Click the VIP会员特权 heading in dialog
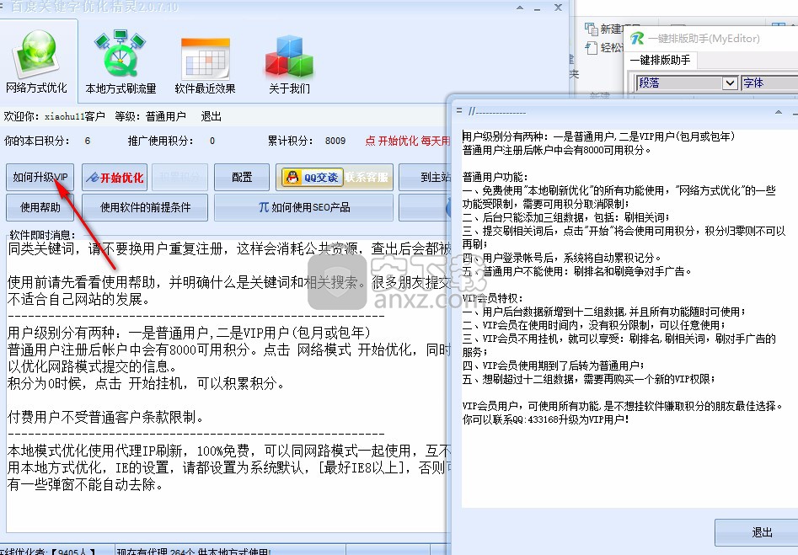This screenshot has width=798, height=555. (493, 299)
